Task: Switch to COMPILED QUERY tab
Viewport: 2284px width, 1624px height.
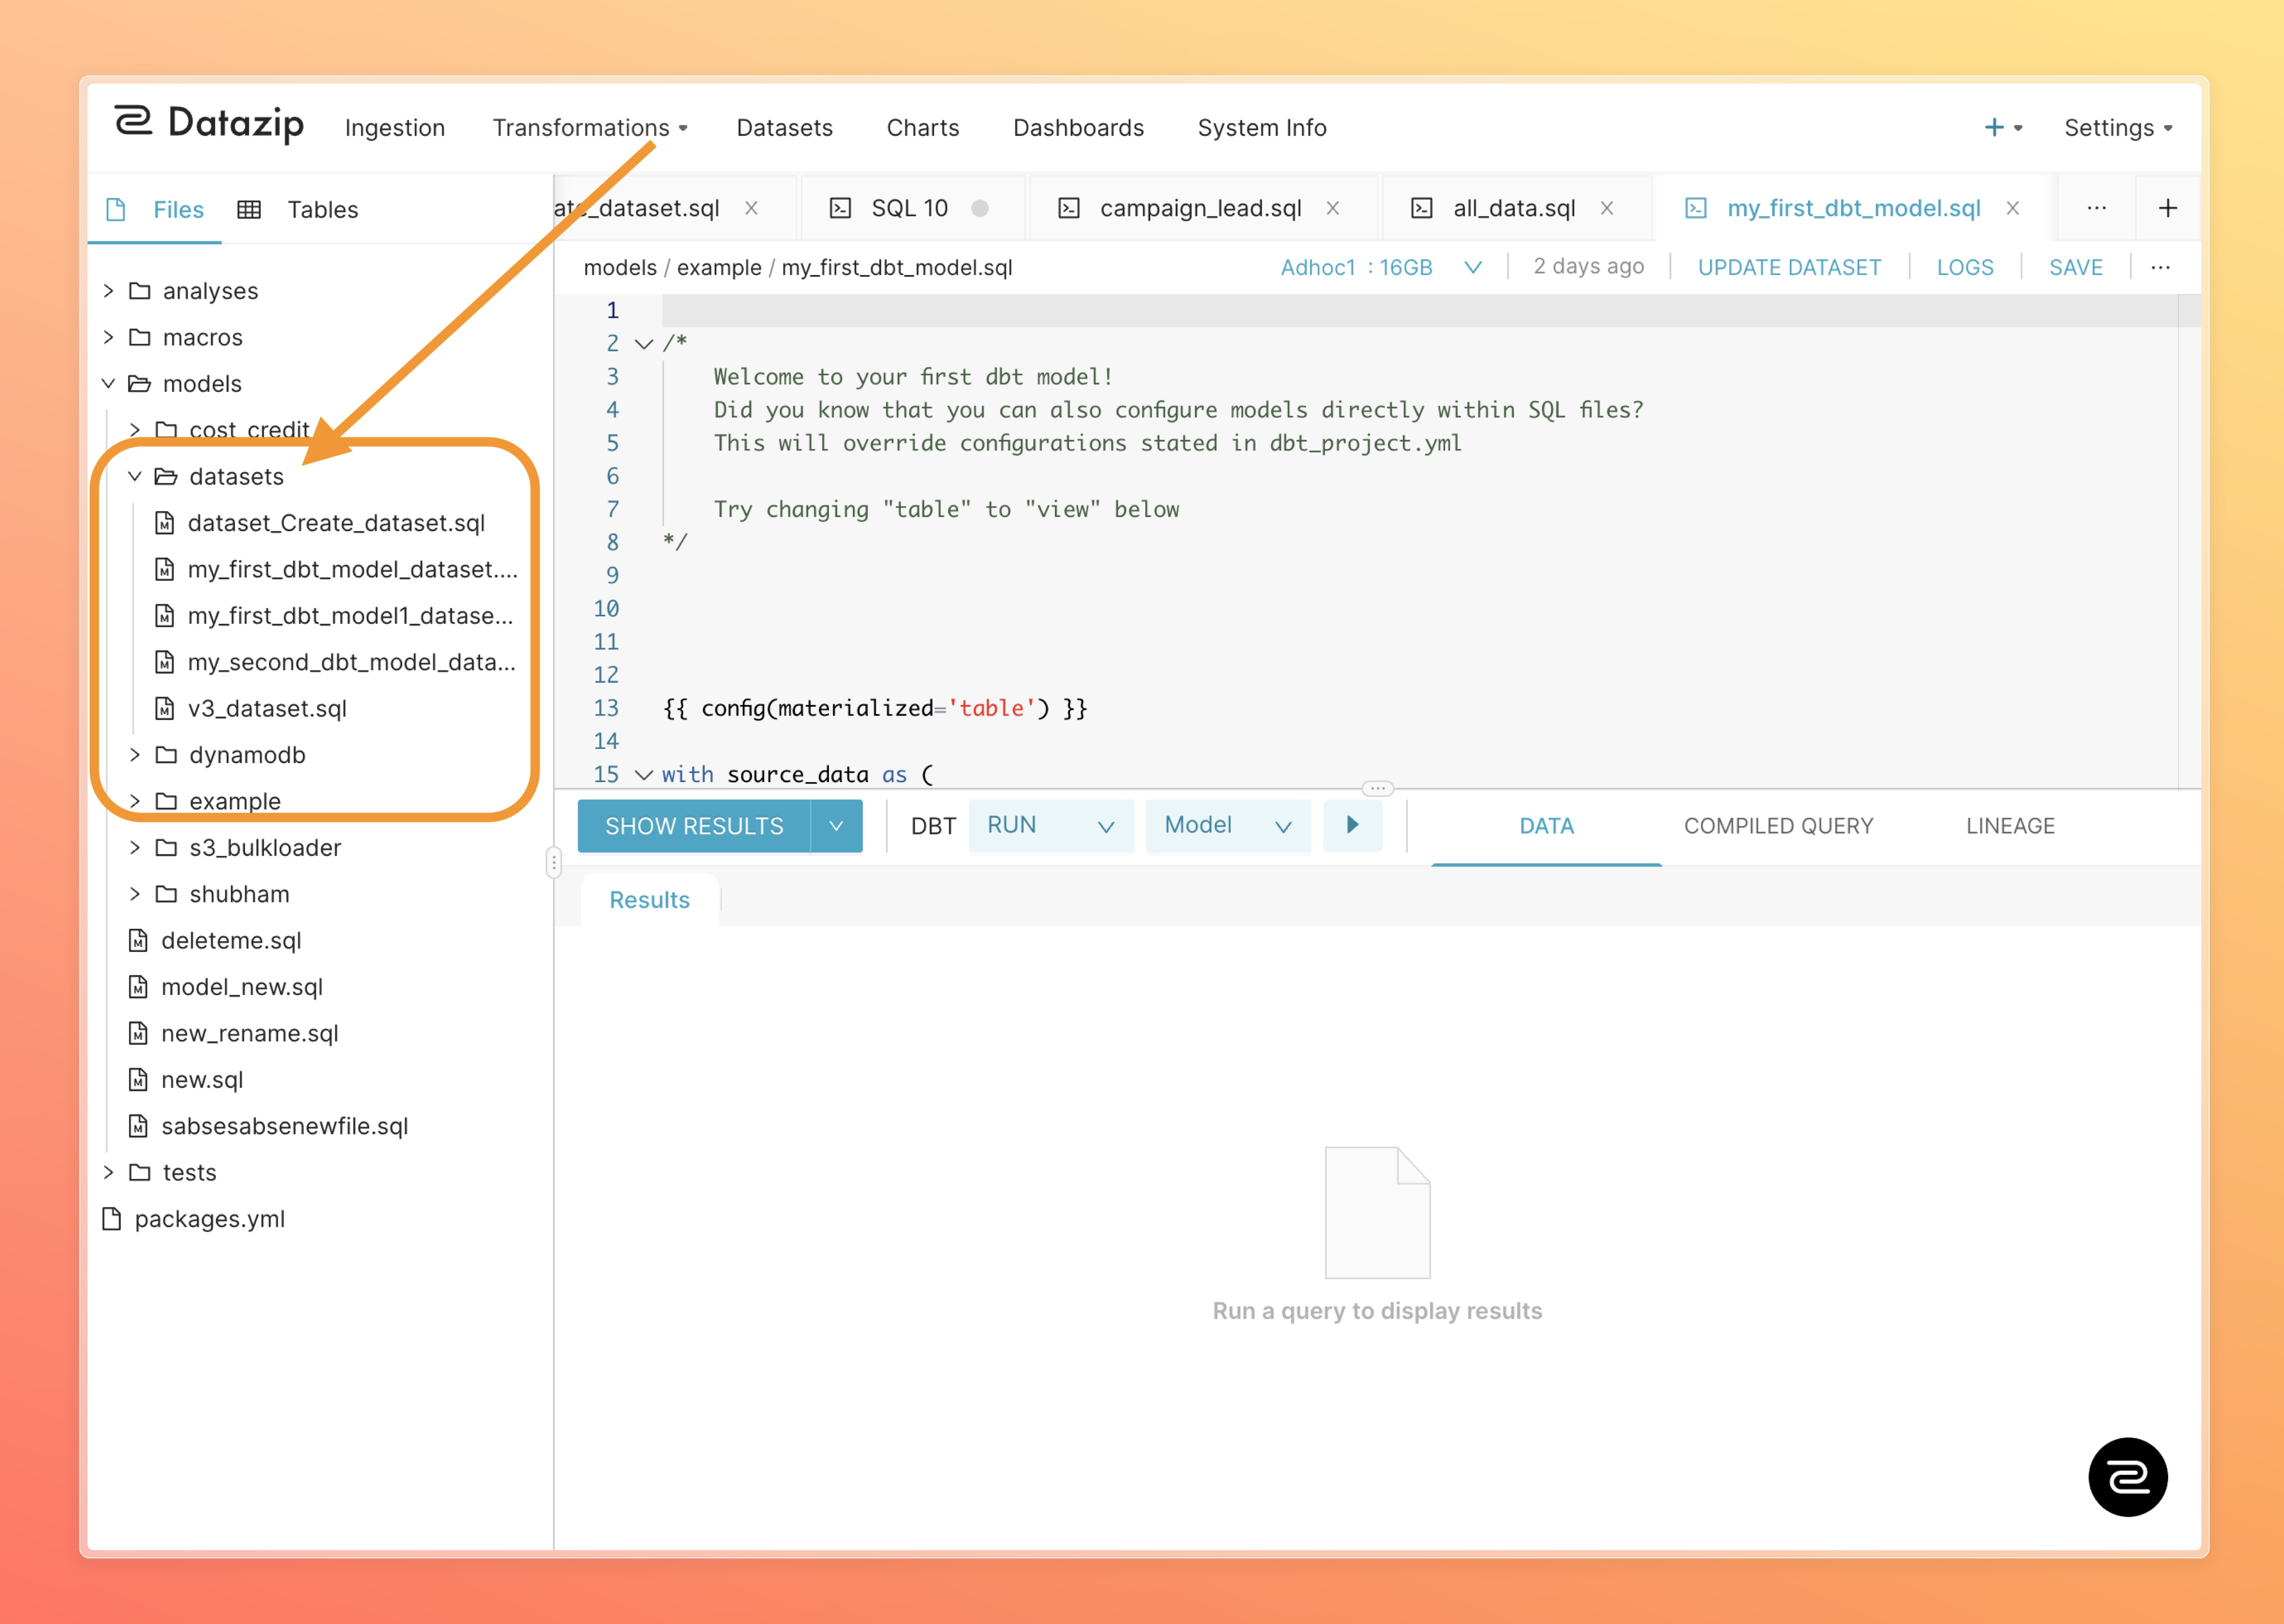Action: (1778, 826)
